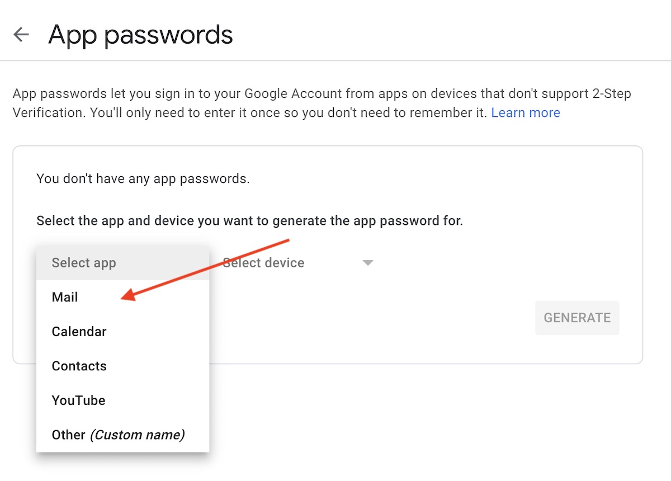Click the Select app header option

(84, 263)
